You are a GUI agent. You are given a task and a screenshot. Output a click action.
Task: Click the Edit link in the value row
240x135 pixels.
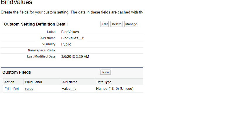[x=7, y=89]
